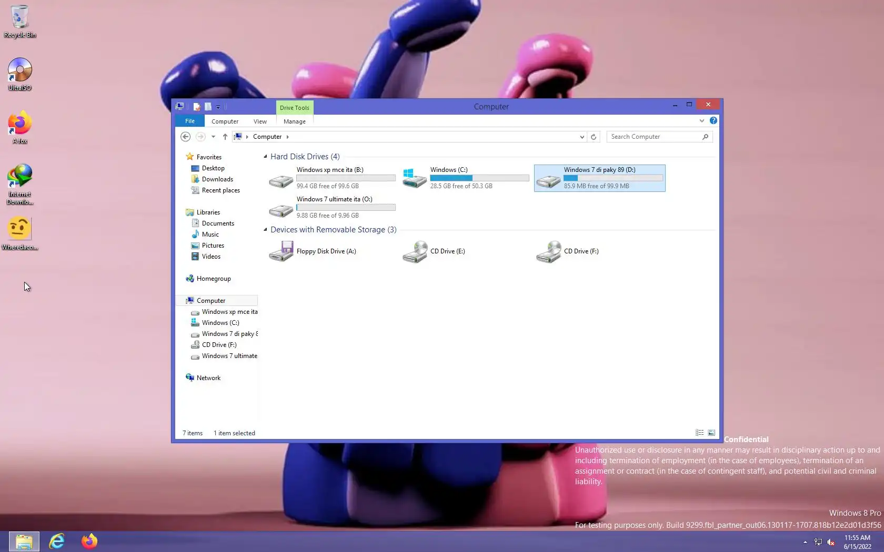Launch Firefox from the taskbar
Screen dimensions: 884x552
[x=89, y=541]
